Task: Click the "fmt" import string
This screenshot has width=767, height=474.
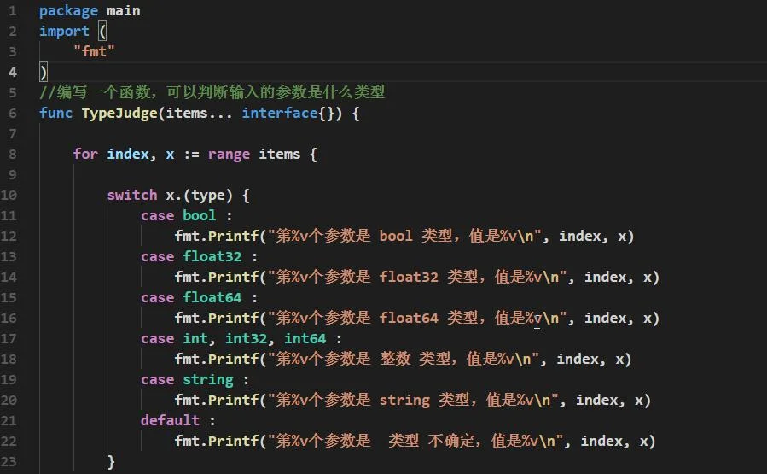Action: click(x=94, y=51)
